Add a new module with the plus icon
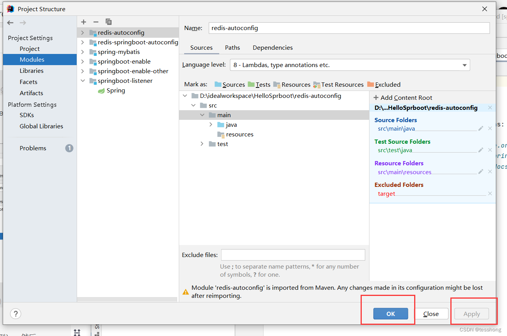 (x=83, y=22)
